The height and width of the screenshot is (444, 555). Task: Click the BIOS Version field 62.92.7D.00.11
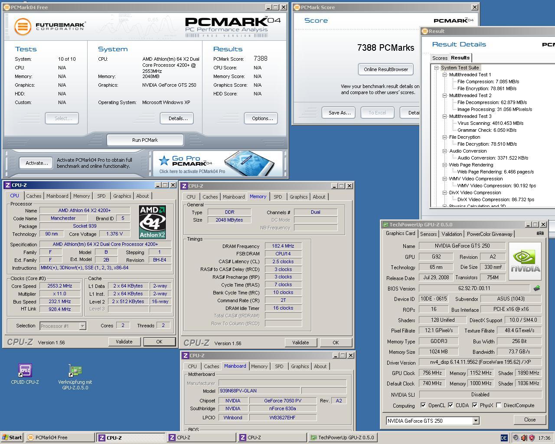(x=474, y=288)
